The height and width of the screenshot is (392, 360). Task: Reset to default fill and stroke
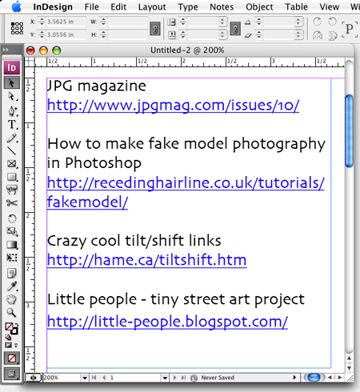point(8,337)
